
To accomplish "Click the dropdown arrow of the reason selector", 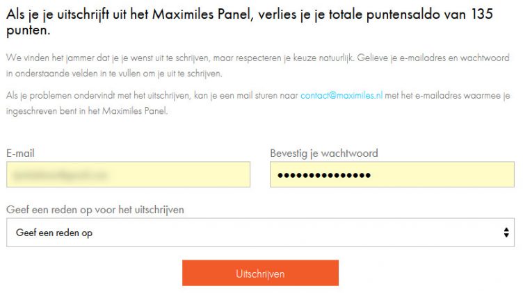I will coord(506,233).
